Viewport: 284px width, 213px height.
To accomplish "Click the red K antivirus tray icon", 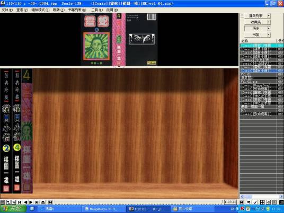I will pos(242,209).
